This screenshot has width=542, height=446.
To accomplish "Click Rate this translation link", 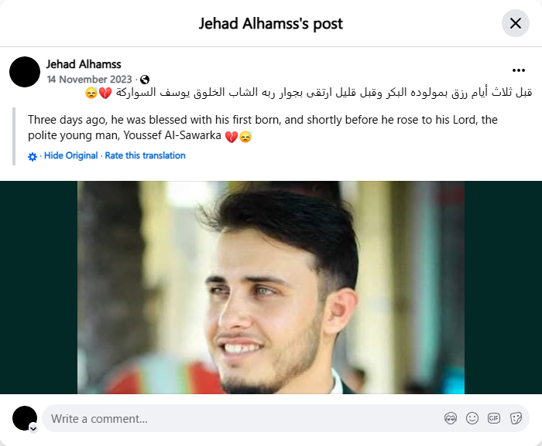I will pos(146,155).
